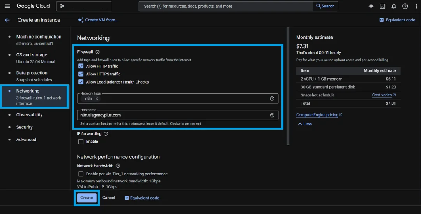Focus the resource search bar
This screenshot has height=214, width=421.
pyautogui.click(x=226, y=6)
